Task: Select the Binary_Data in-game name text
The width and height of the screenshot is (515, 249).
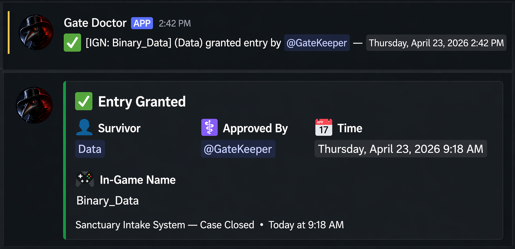Action: [107, 200]
